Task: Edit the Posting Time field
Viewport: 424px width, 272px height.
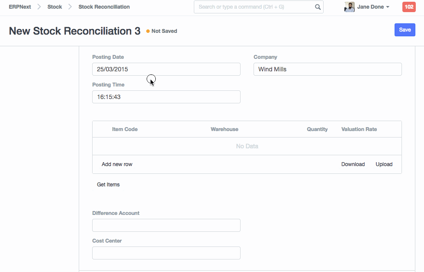Action: point(166,97)
